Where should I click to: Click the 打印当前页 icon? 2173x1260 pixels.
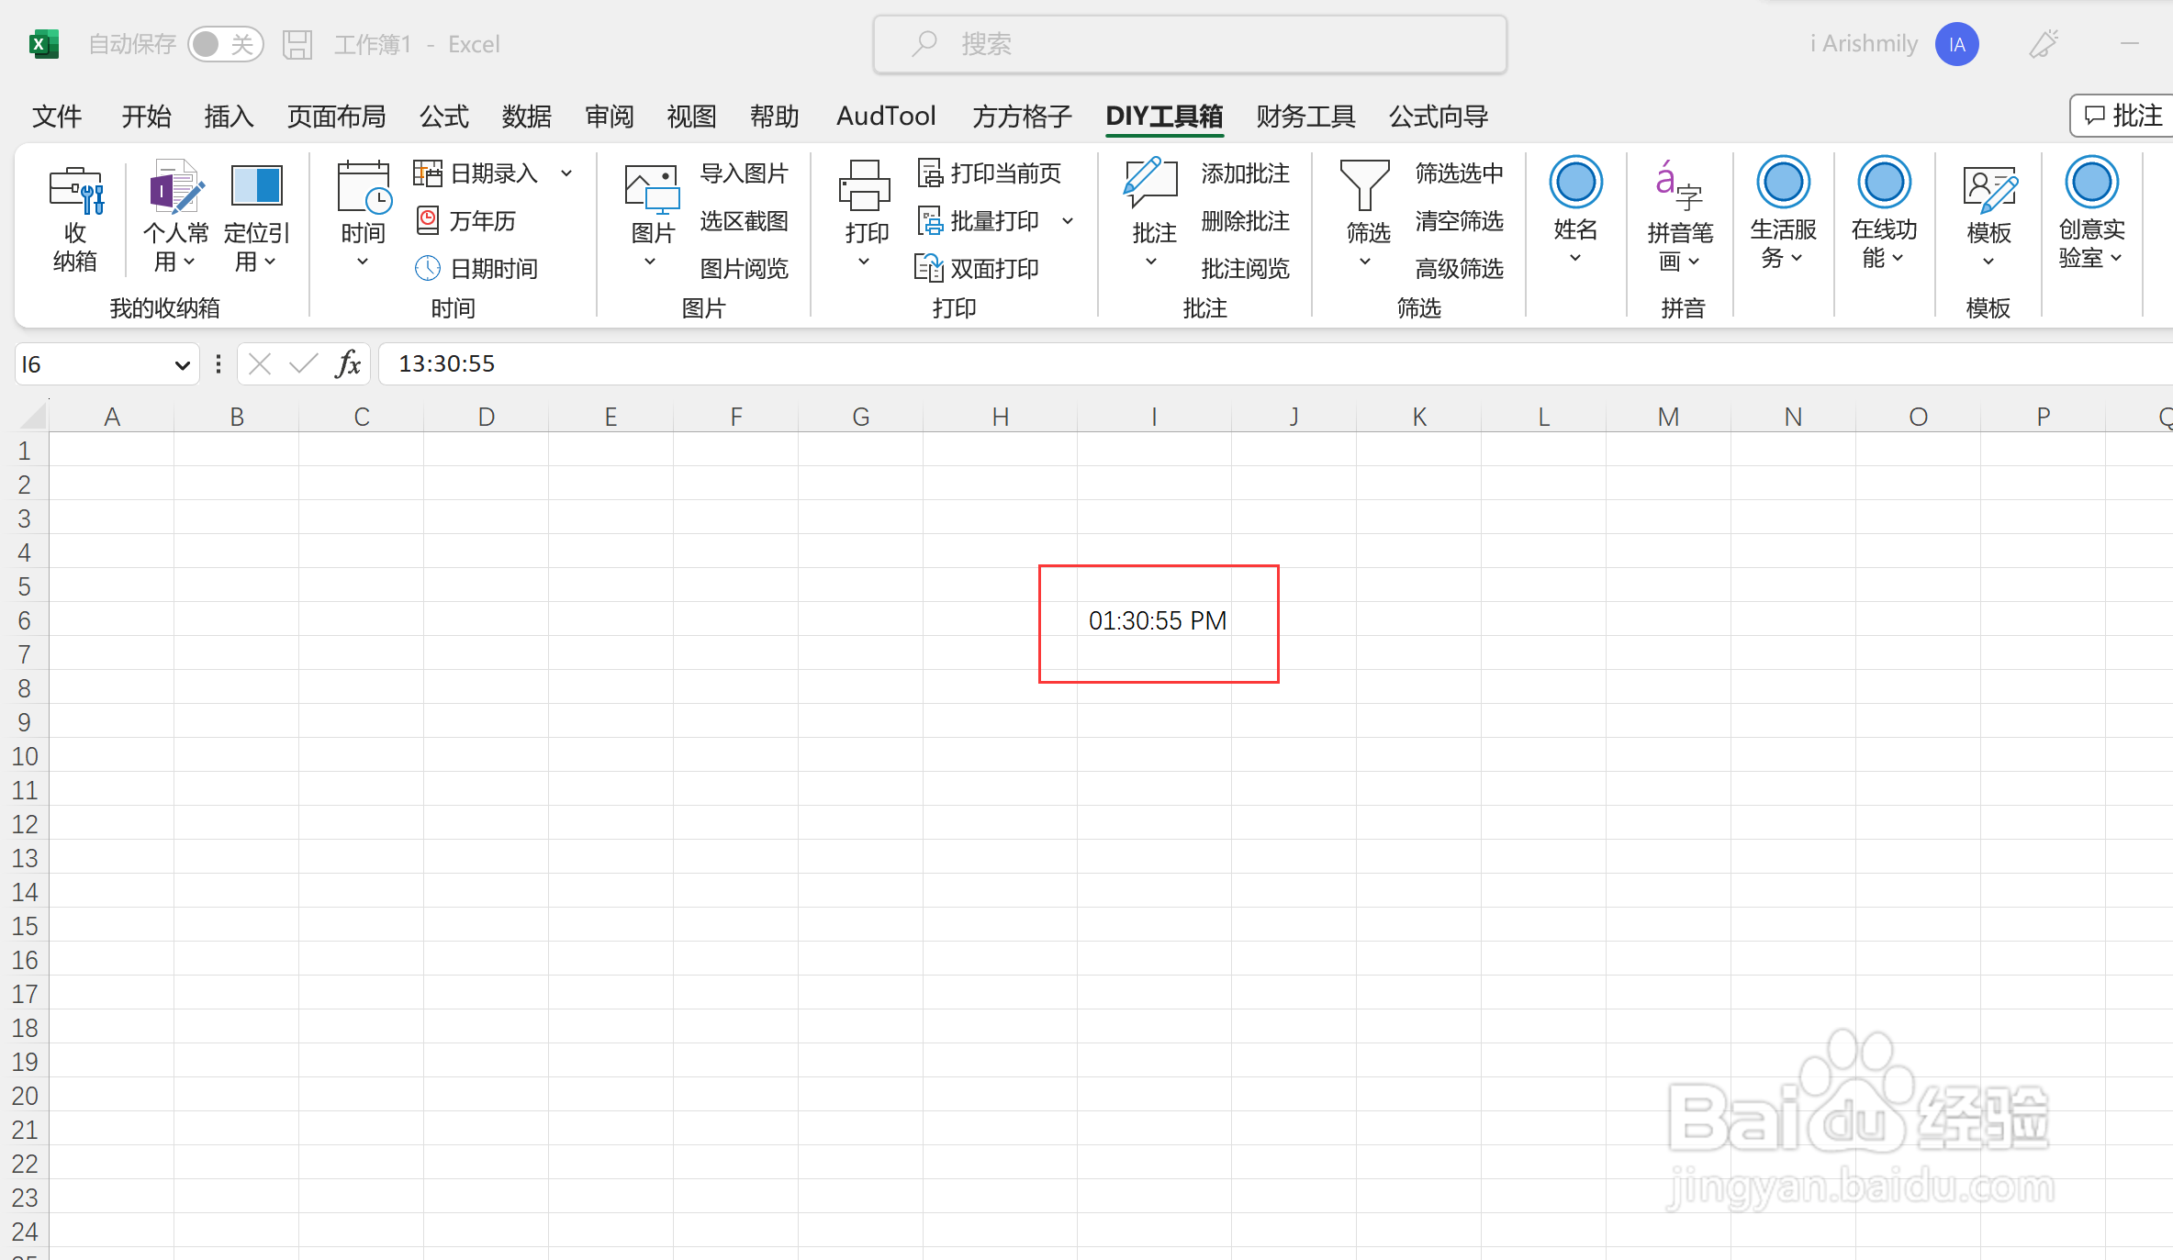930,173
